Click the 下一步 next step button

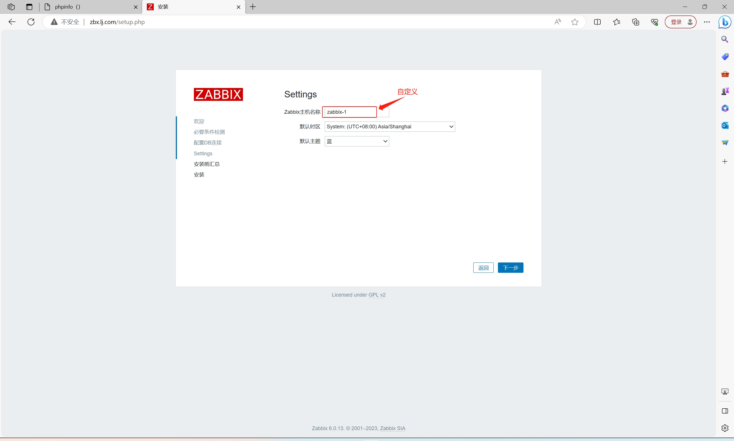510,268
